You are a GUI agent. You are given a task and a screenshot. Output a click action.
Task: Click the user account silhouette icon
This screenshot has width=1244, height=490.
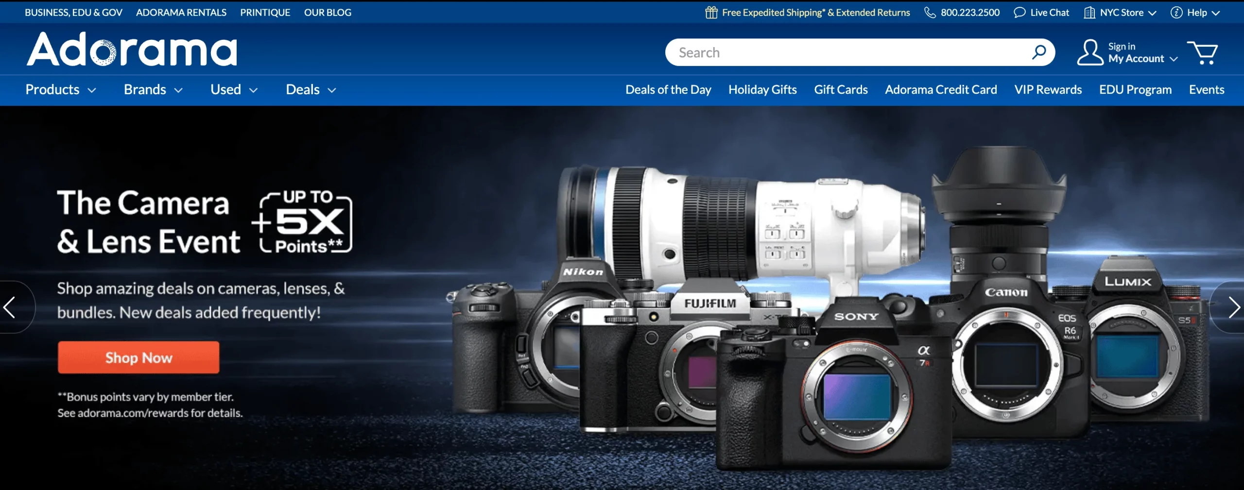click(1089, 52)
